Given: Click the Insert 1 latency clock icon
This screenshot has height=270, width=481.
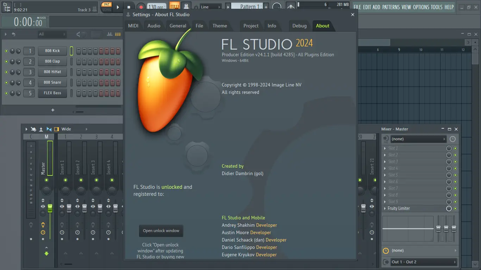Looking at the screenshot, I should pos(62,232).
